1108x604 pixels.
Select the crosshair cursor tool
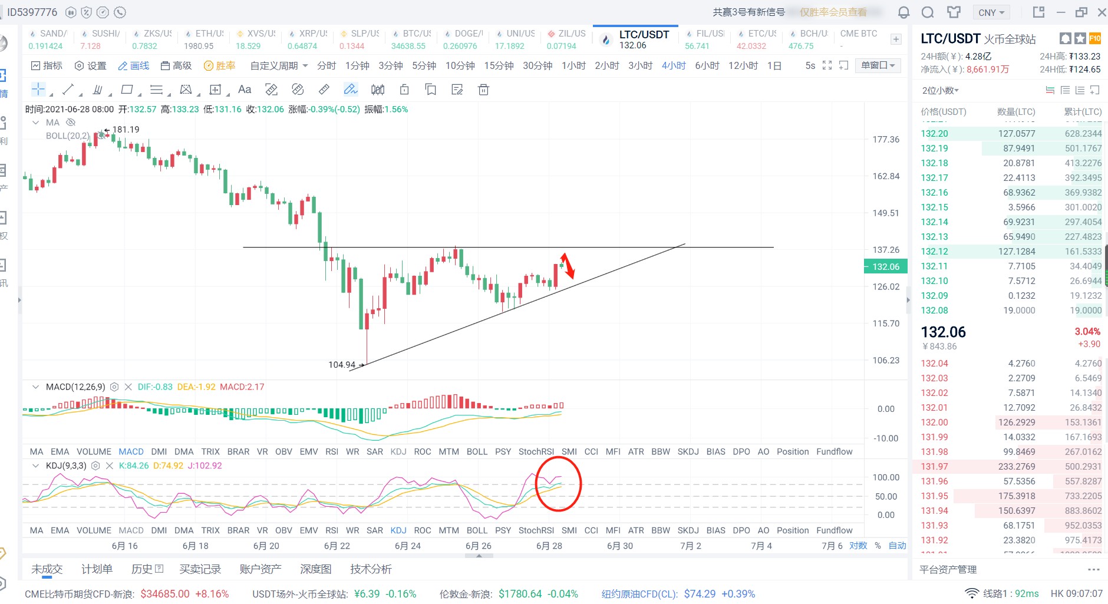(x=38, y=89)
